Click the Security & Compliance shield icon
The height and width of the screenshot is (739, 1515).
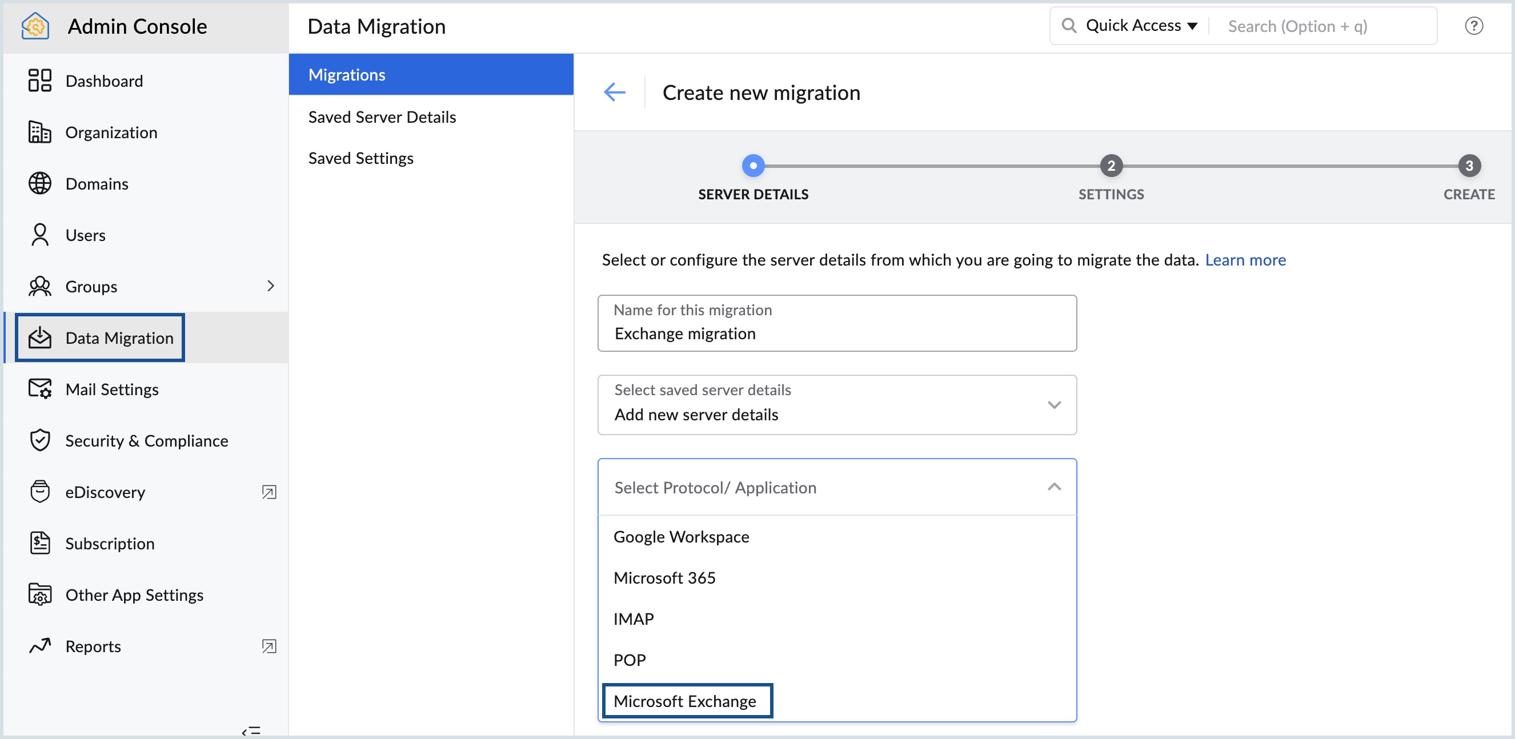click(x=39, y=440)
